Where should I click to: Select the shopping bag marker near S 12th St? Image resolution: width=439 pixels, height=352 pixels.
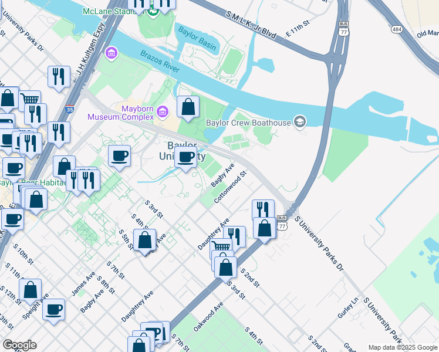(x=31, y=292)
